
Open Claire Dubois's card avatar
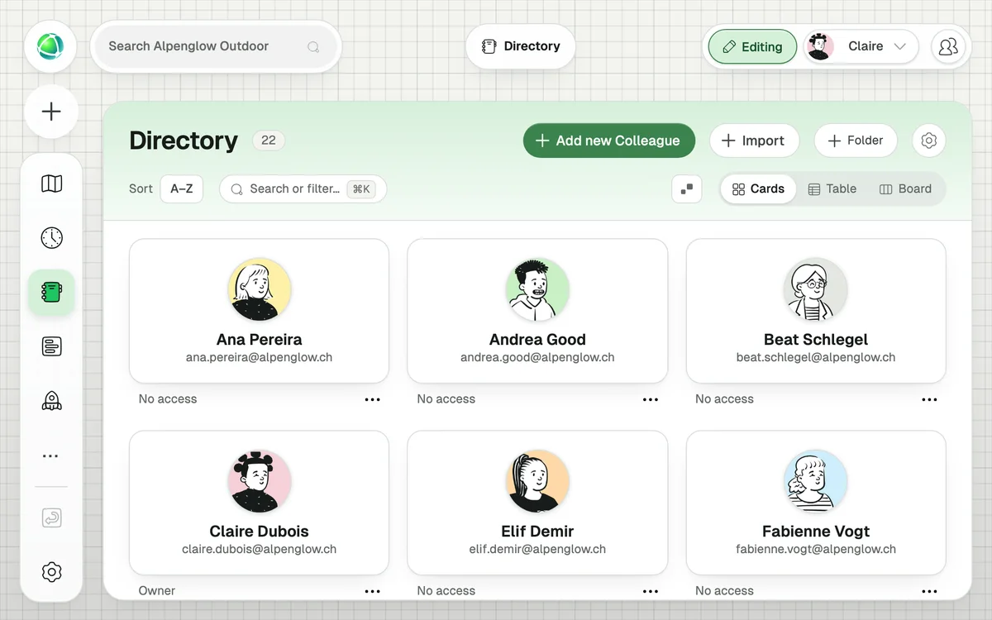(x=259, y=481)
